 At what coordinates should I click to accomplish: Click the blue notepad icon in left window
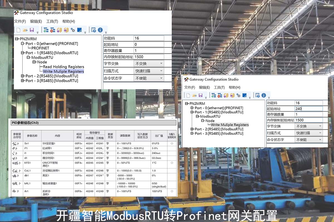[79, 30]
